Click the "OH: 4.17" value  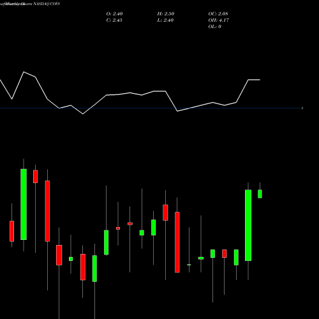[218, 20]
